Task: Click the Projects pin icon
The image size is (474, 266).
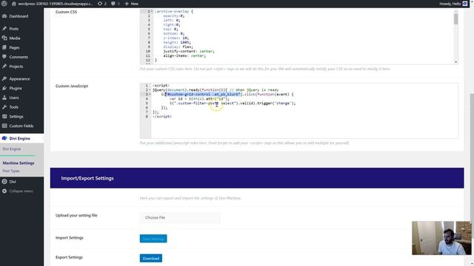Action: 4,66
